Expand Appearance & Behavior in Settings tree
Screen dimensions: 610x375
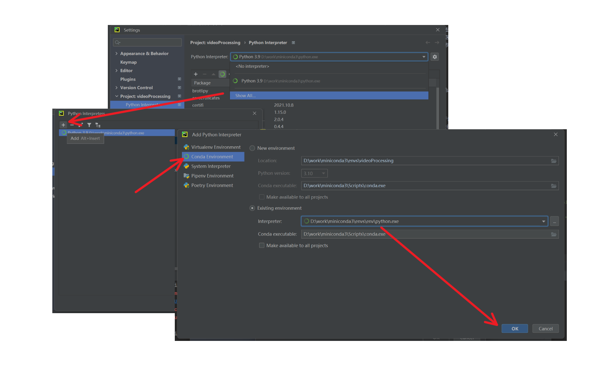(116, 54)
